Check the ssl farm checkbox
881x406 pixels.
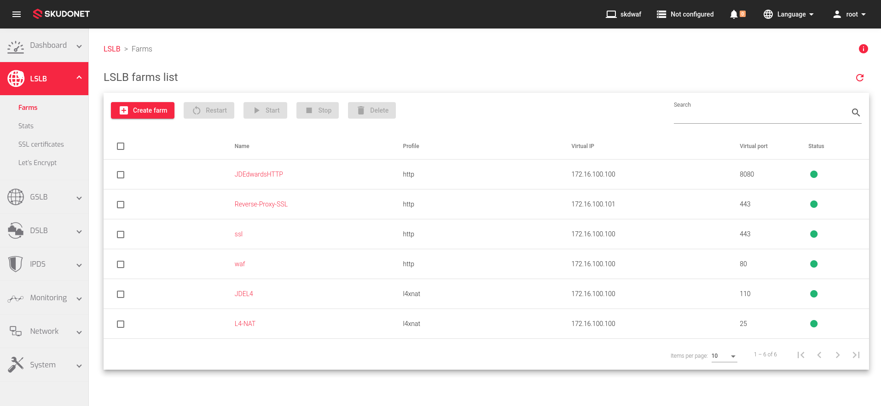pyautogui.click(x=121, y=234)
